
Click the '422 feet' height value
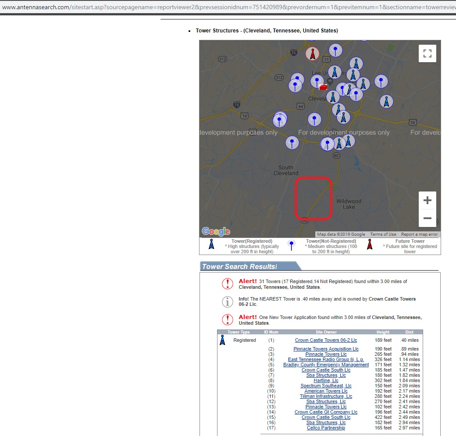[383, 417]
